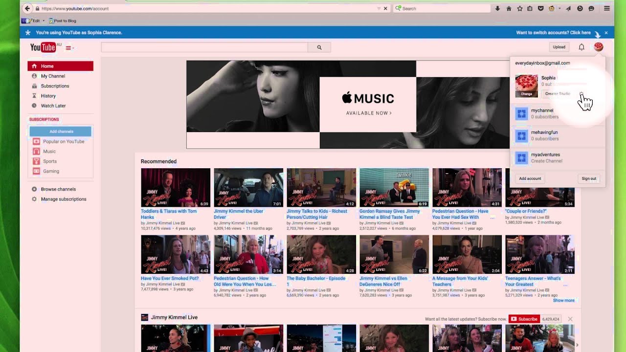The width and height of the screenshot is (626, 352).
Task: Click Add account button
Action: pos(530,178)
